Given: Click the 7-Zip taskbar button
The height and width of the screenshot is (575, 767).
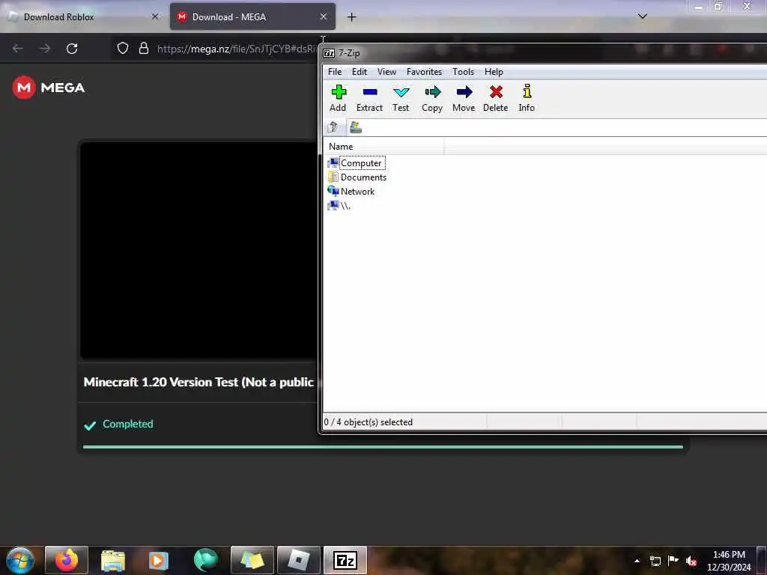Looking at the screenshot, I should 345,560.
